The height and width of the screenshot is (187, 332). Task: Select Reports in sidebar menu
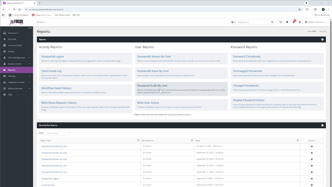pos(17,70)
